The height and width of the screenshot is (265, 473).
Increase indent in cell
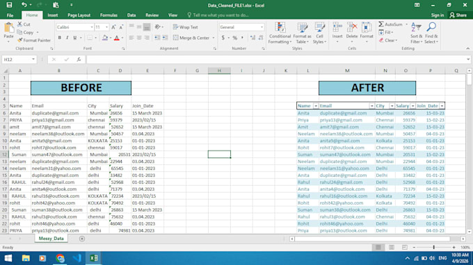165,38
